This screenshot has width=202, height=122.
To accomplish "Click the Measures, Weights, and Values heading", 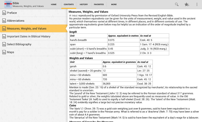I will tap(88, 12).
